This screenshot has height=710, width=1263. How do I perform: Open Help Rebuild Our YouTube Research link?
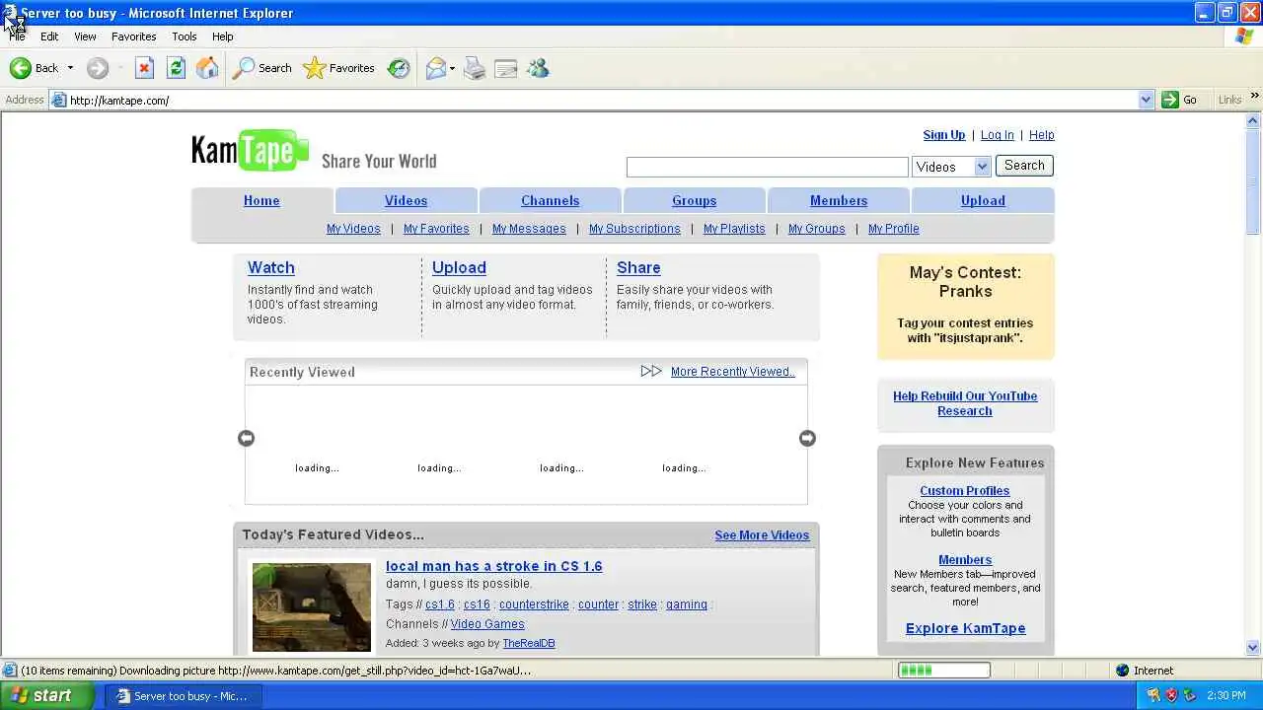965,403
